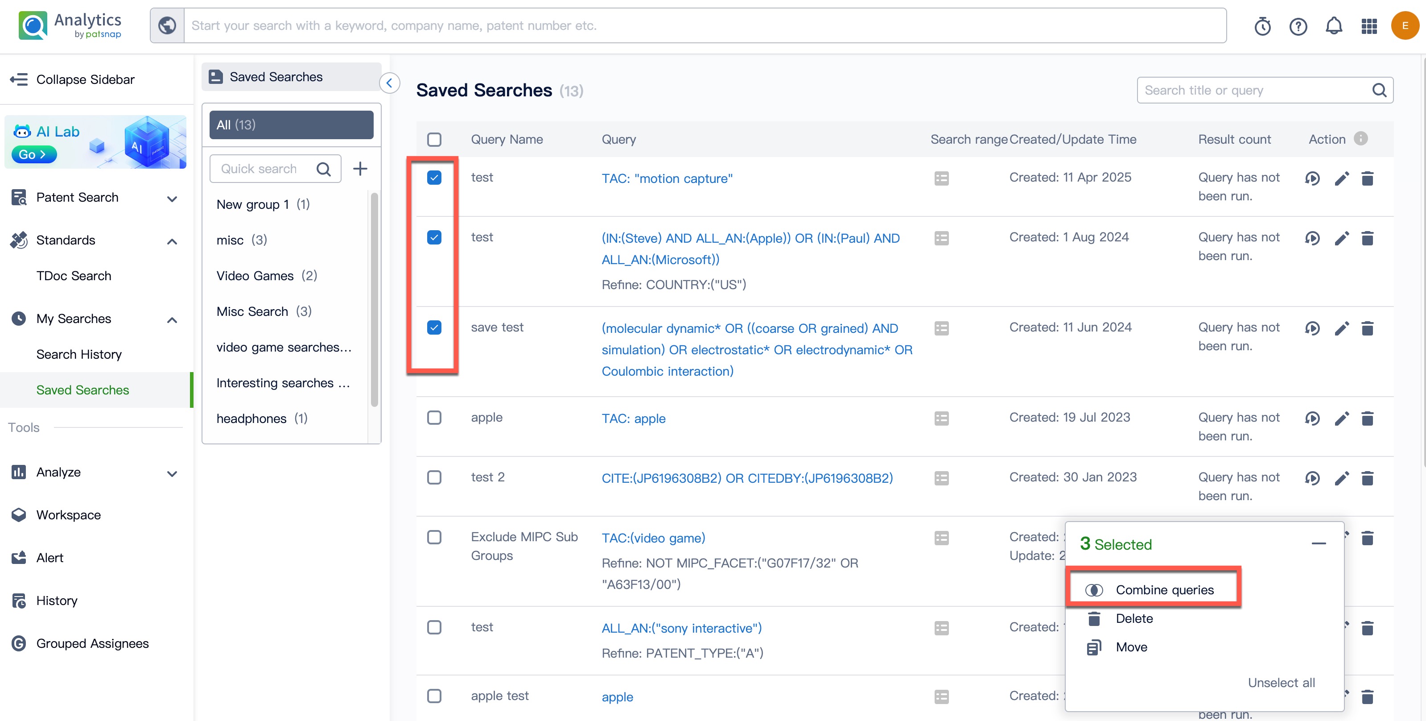Expand the Analyze menu

tap(172, 473)
